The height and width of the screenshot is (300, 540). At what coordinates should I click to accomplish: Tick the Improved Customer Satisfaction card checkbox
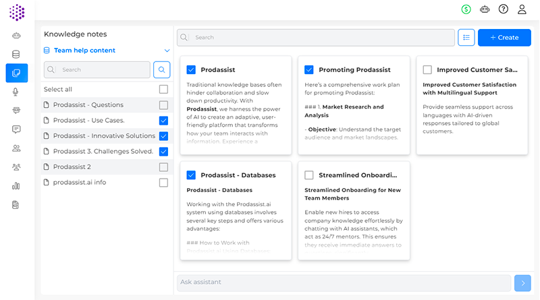[427, 69]
